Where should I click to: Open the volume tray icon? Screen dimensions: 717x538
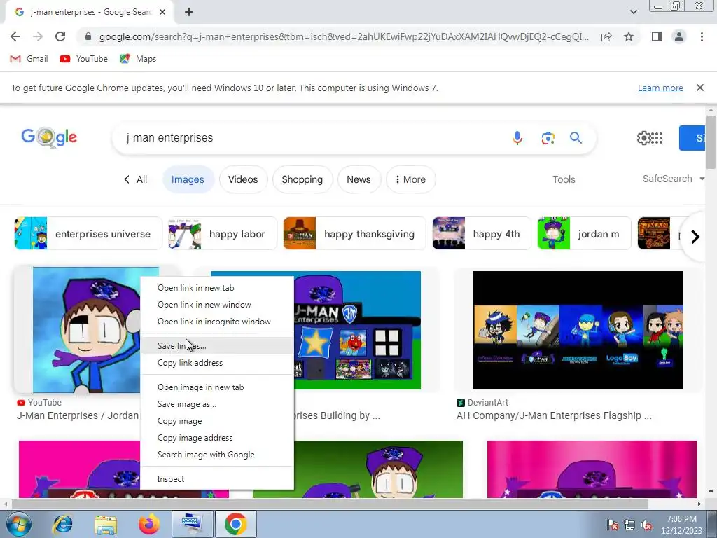coord(646,525)
